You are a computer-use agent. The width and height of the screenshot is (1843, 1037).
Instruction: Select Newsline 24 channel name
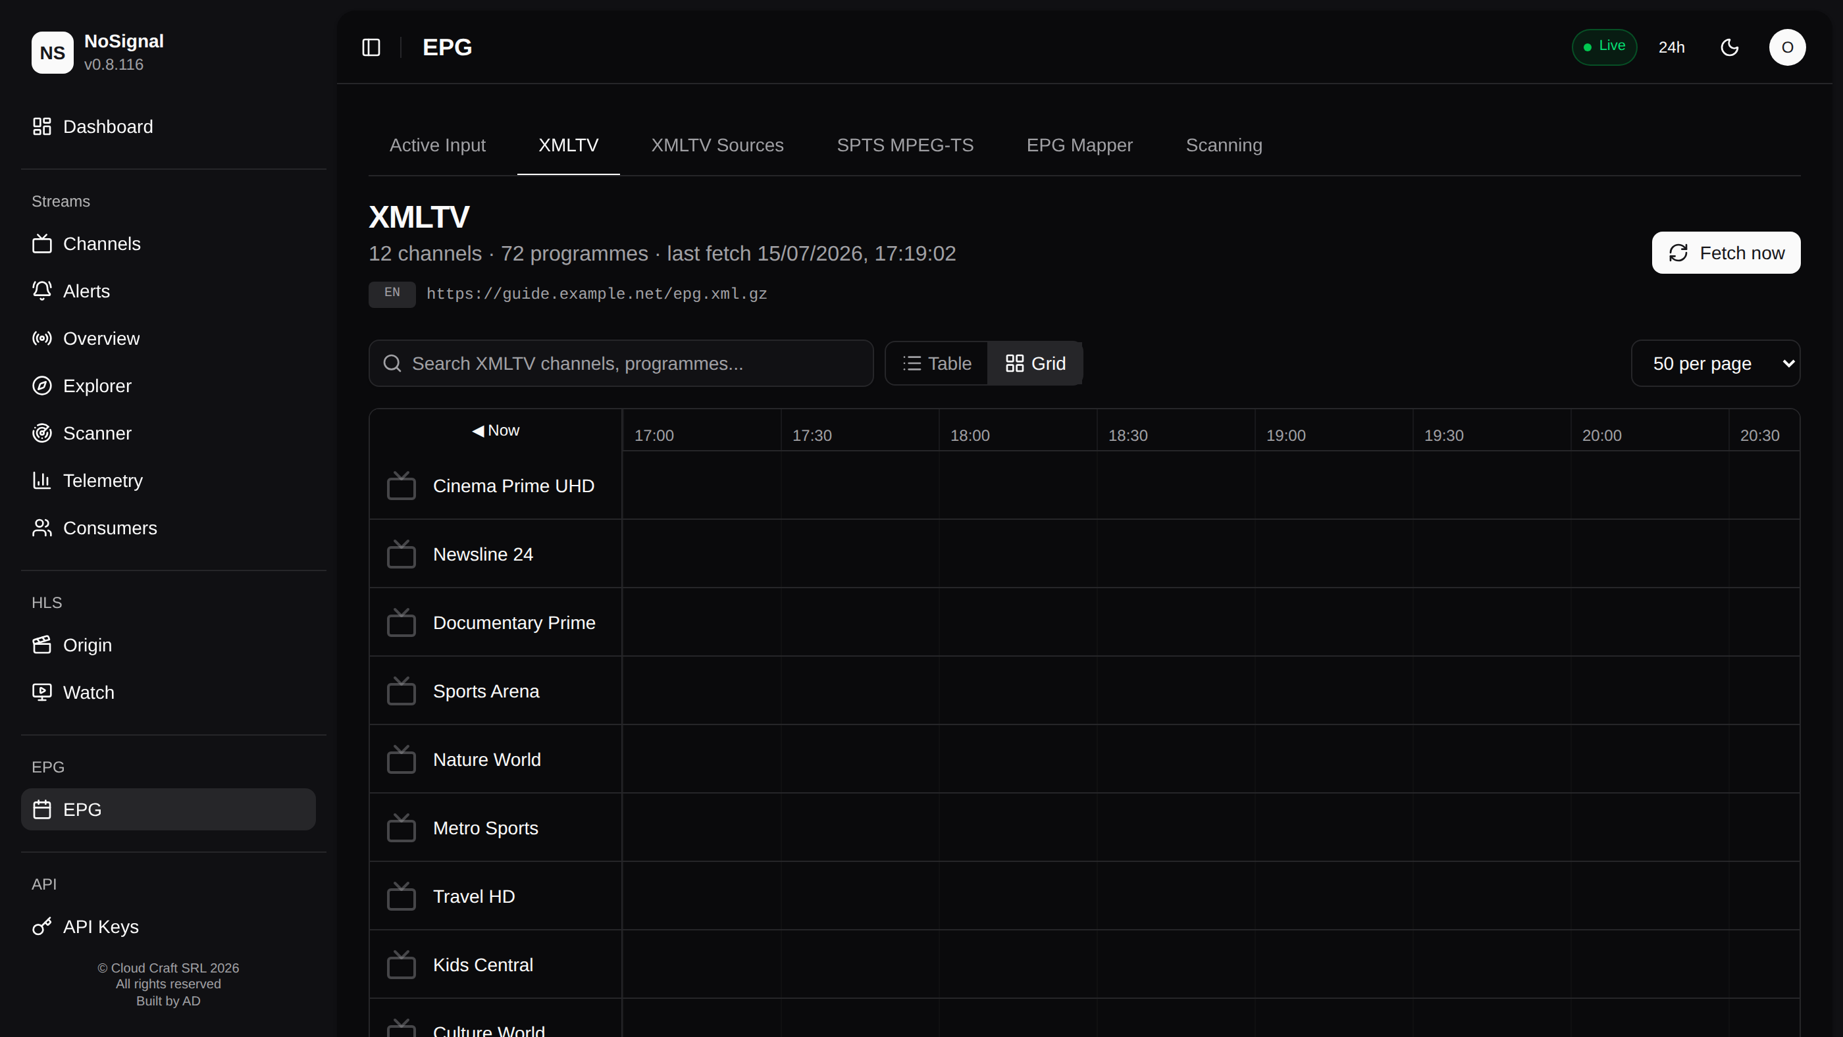point(483,554)
